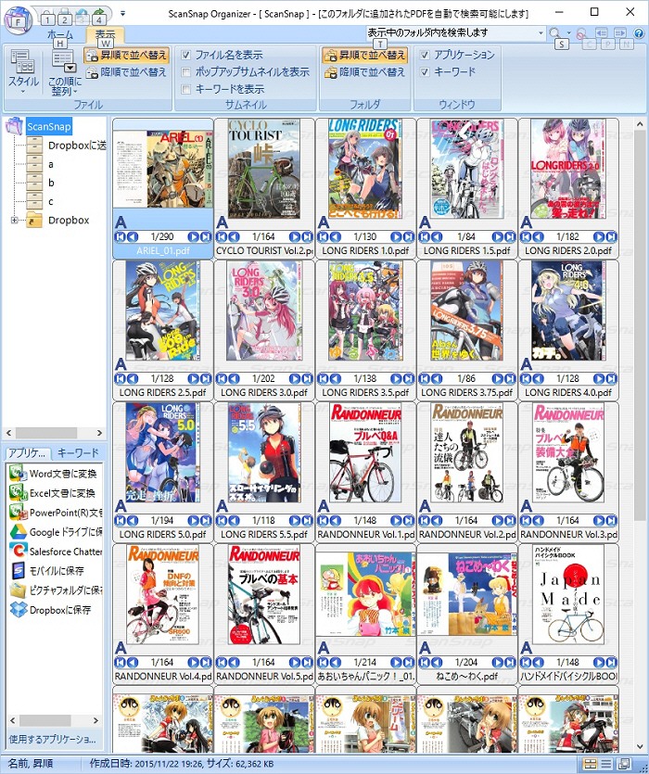Select folder 'a' in the tree
This screenshot has width=649, height=774.
51,164
